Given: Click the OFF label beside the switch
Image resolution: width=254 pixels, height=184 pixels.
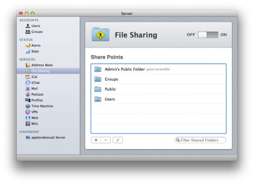Looking at the screenshot, I should pyautogui.click(x=191, y=35).
